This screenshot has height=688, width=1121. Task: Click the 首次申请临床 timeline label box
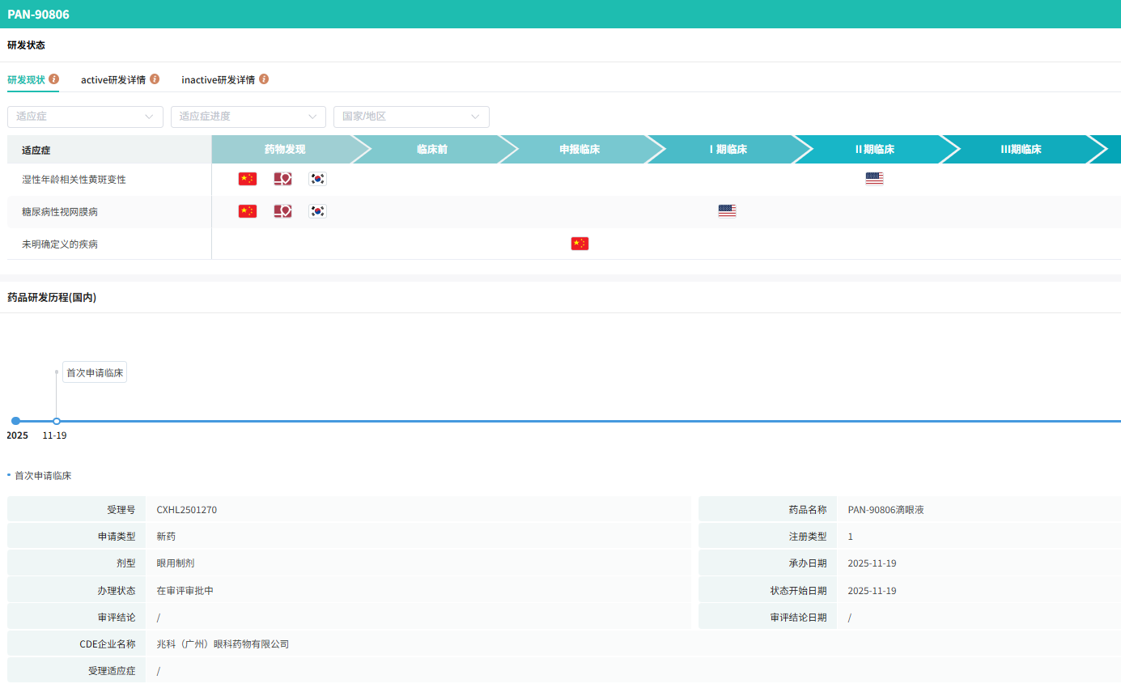(x=95, y=372)
